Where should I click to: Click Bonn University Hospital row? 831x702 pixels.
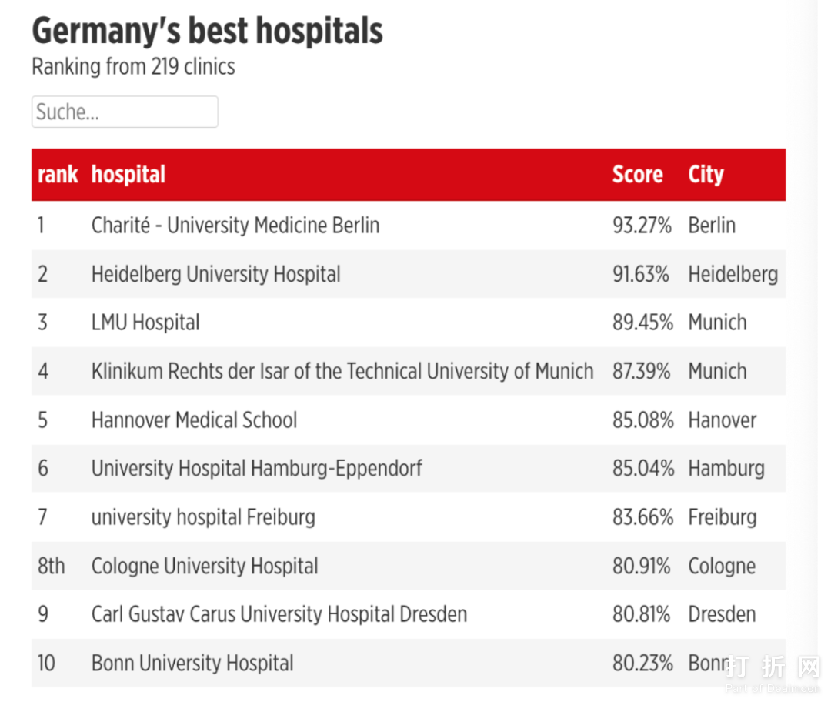(192, 664)
